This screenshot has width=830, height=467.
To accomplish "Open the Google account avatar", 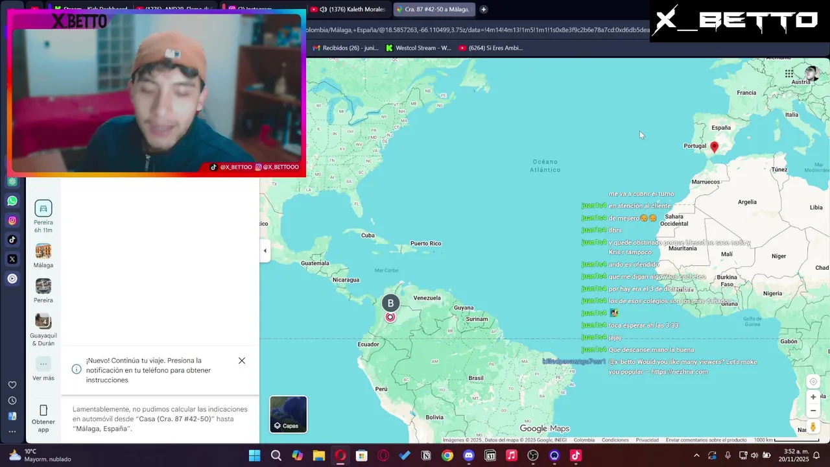I will pyautogui.click(x=812, y=73).
